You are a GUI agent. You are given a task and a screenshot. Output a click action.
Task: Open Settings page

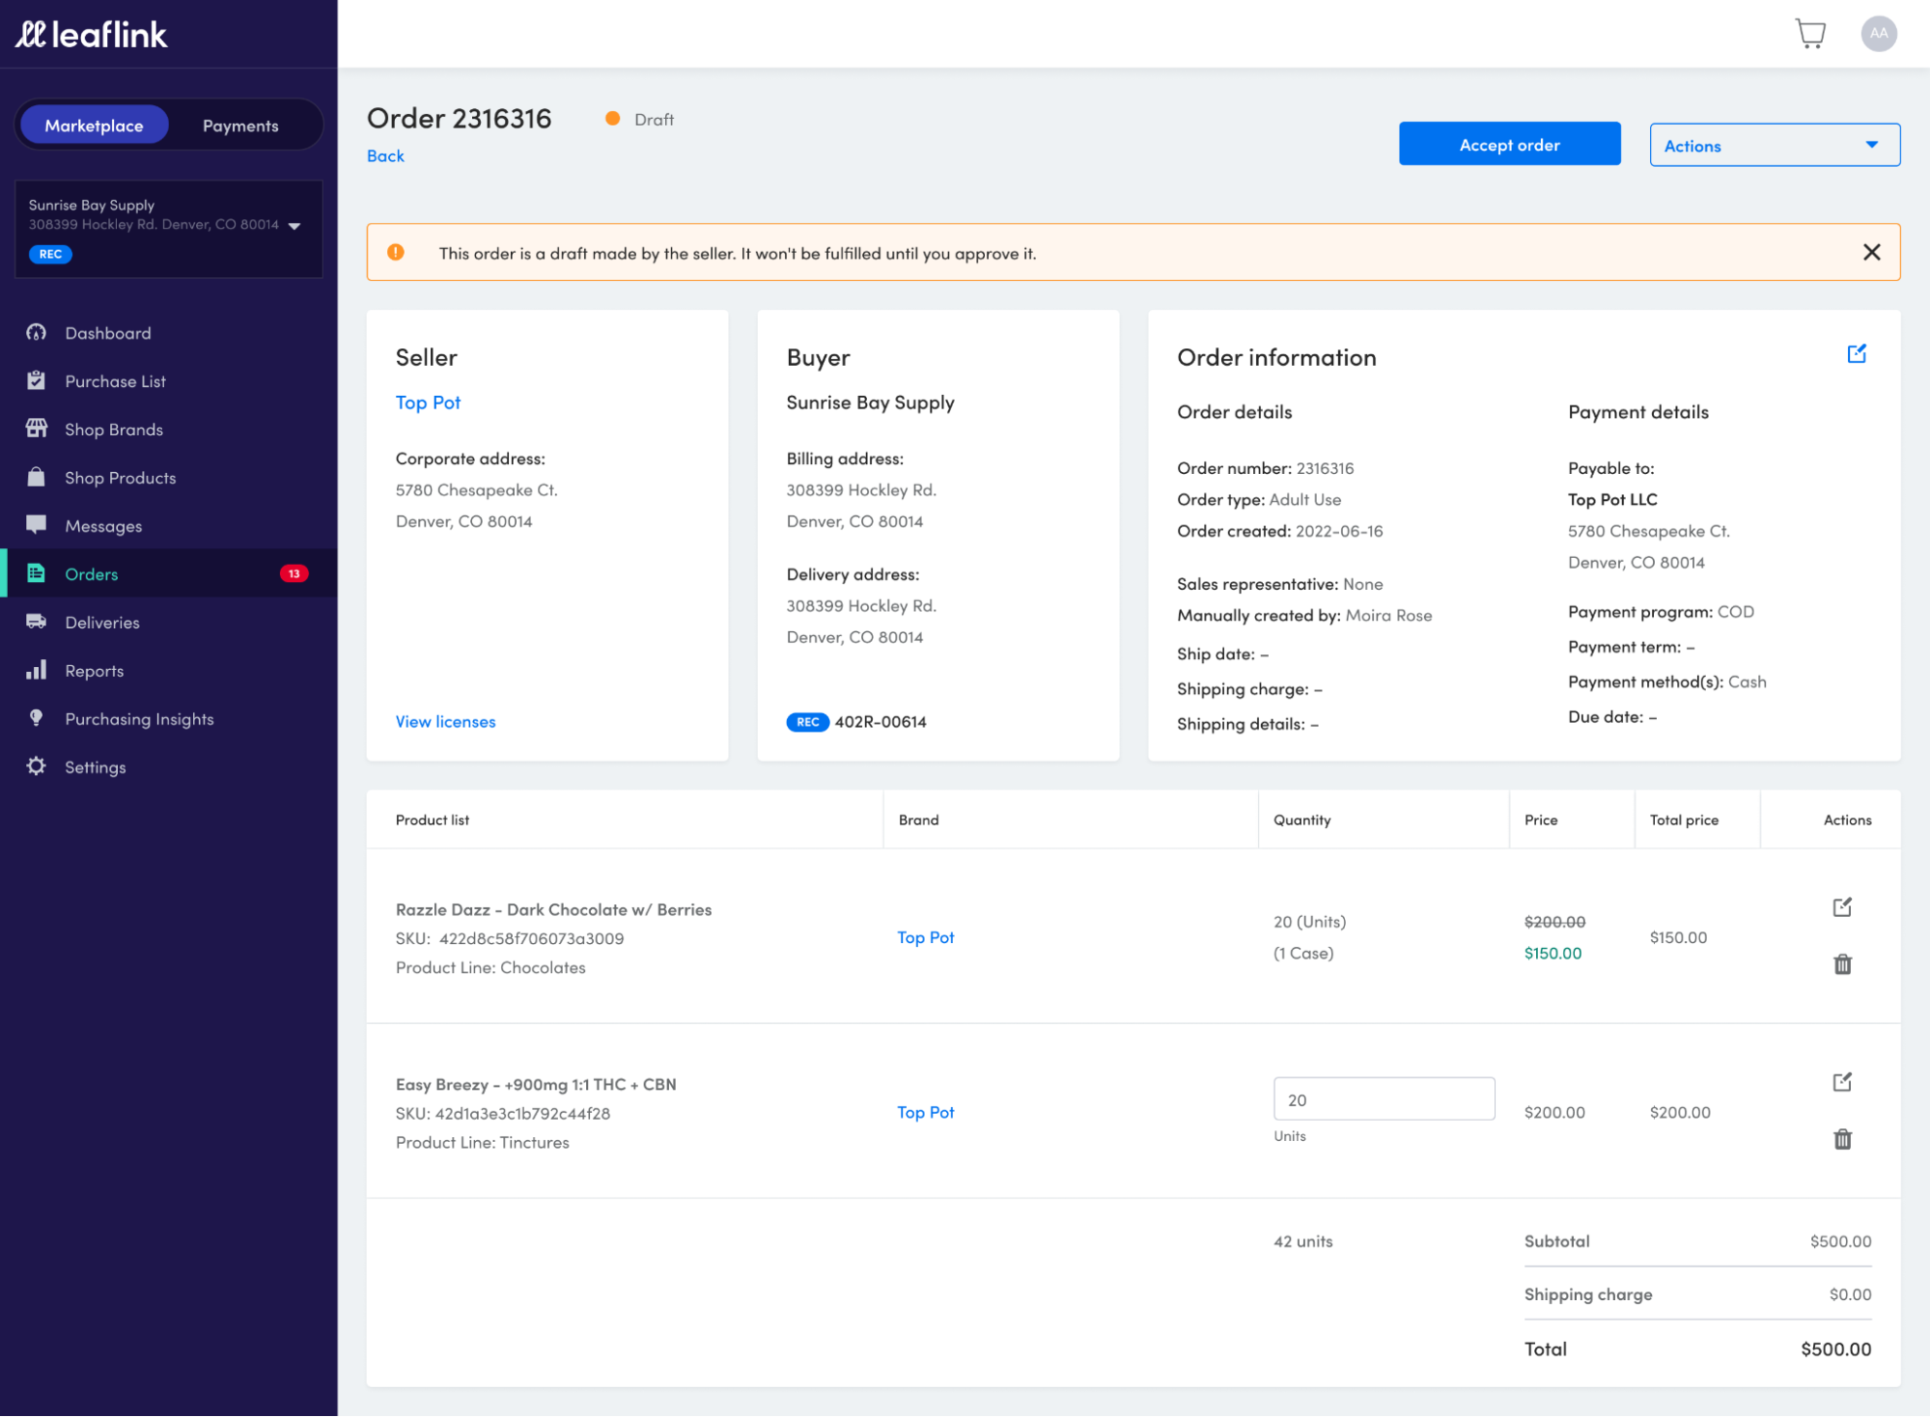[96, 767]
